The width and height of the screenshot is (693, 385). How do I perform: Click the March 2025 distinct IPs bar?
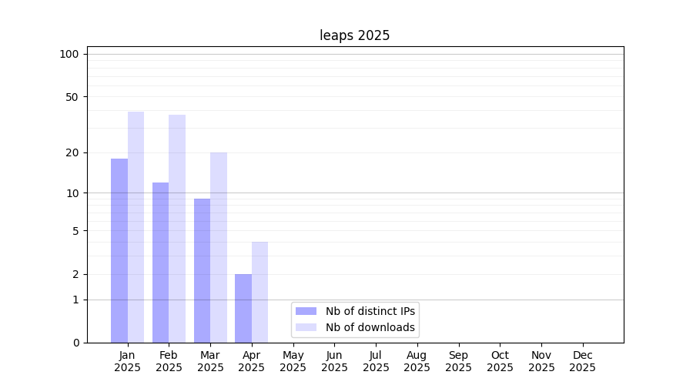tap(202, 270)
